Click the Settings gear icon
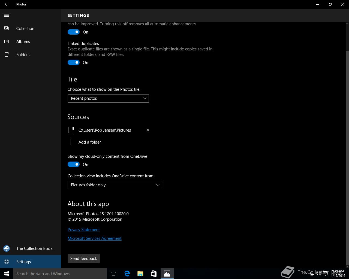This screenshot has height=279, width=349. (7, 262)
